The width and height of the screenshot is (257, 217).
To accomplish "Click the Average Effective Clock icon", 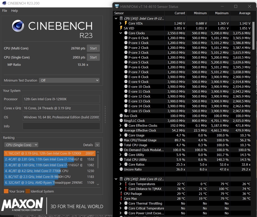I will pos(121,130).
